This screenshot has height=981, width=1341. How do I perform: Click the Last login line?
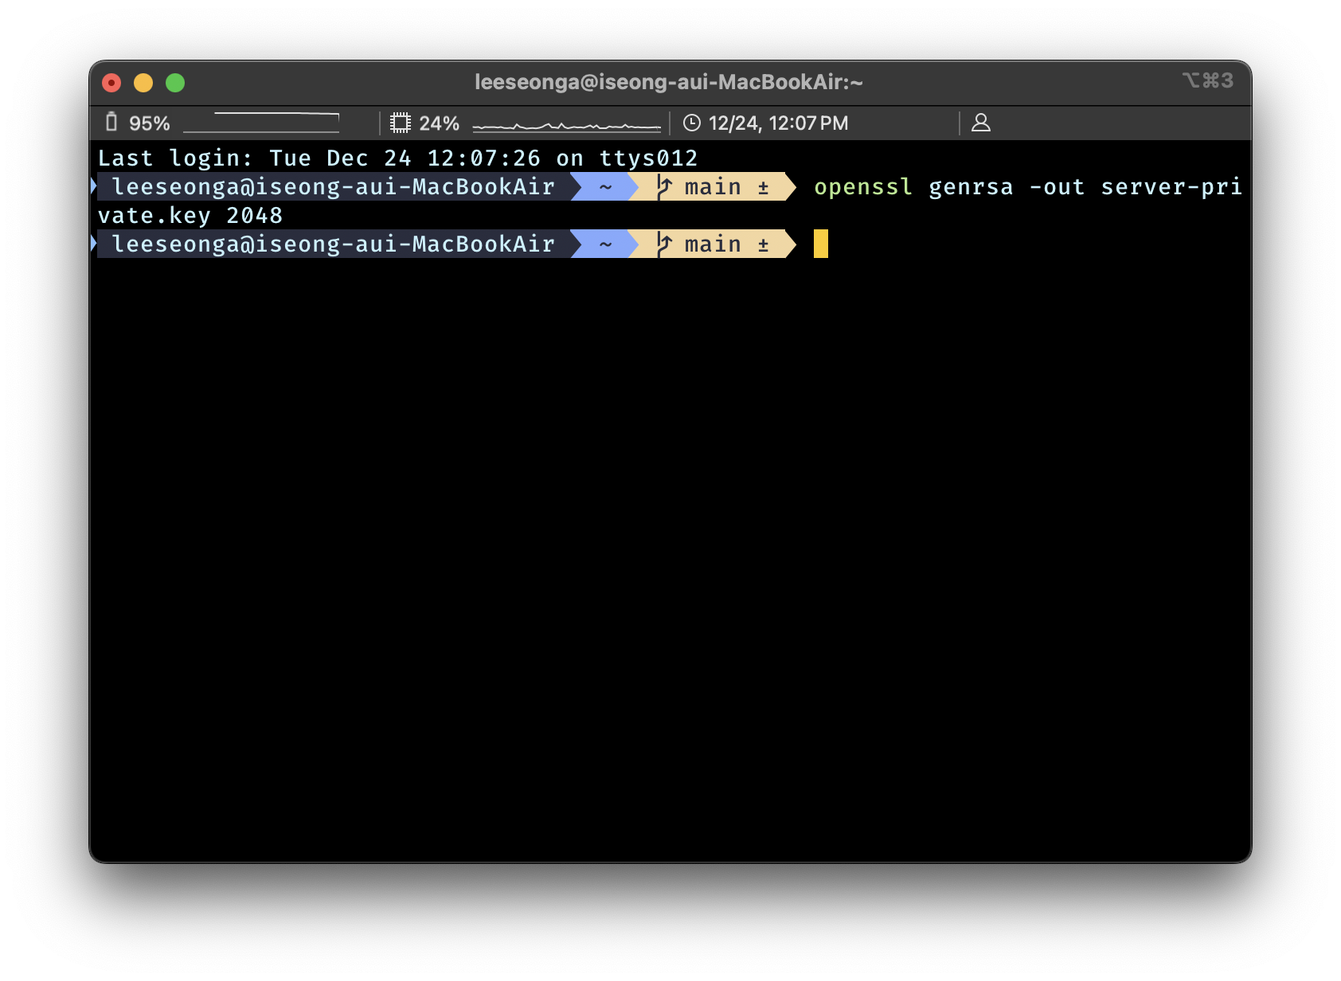[397, 158]
